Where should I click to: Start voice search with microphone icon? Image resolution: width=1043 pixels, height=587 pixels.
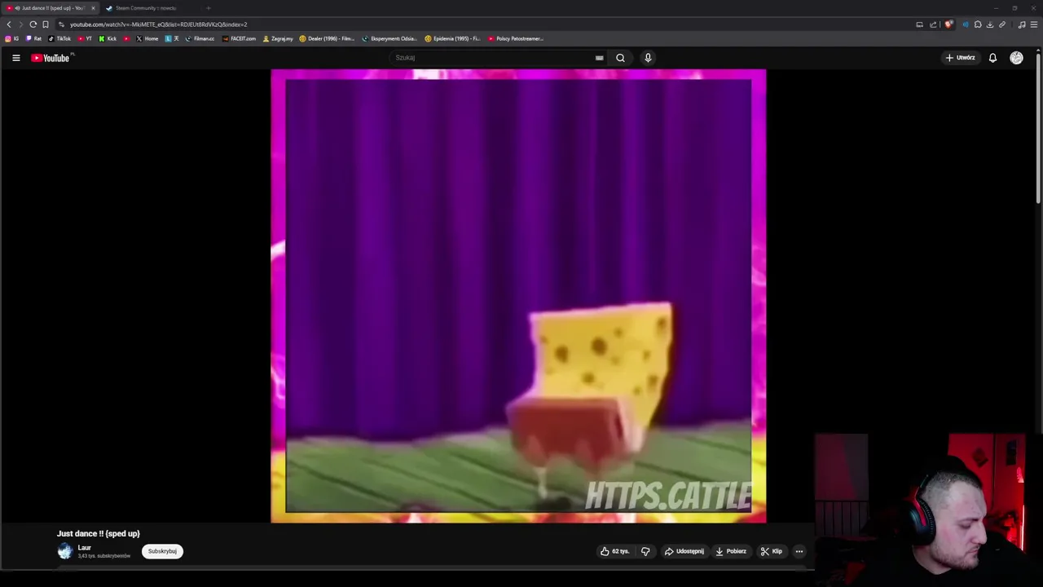(x=648, y=58)
